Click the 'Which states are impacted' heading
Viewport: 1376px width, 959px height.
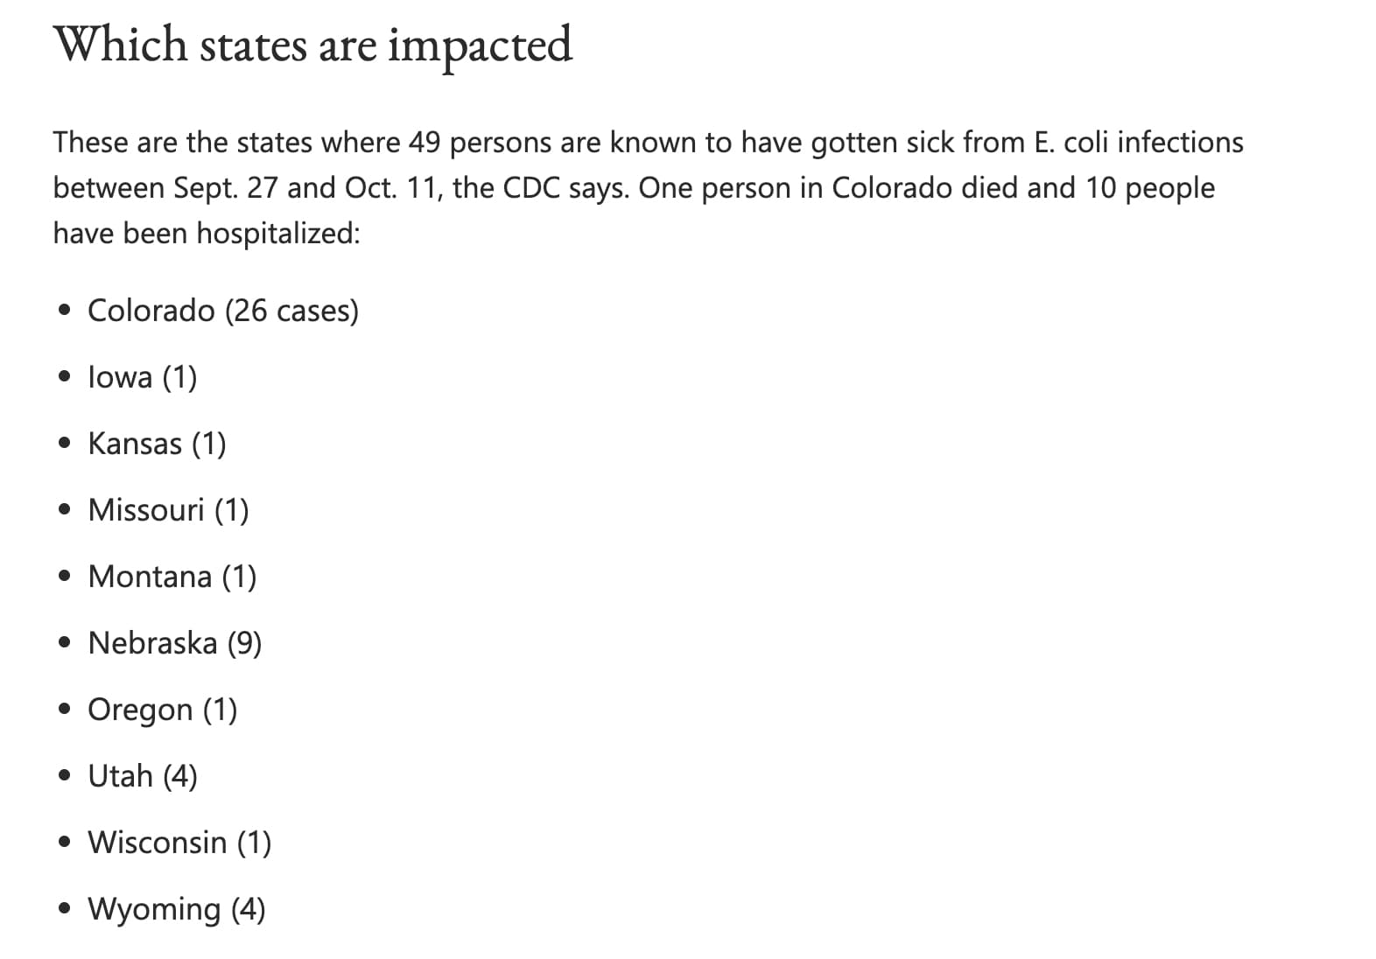tap(312, 45)
